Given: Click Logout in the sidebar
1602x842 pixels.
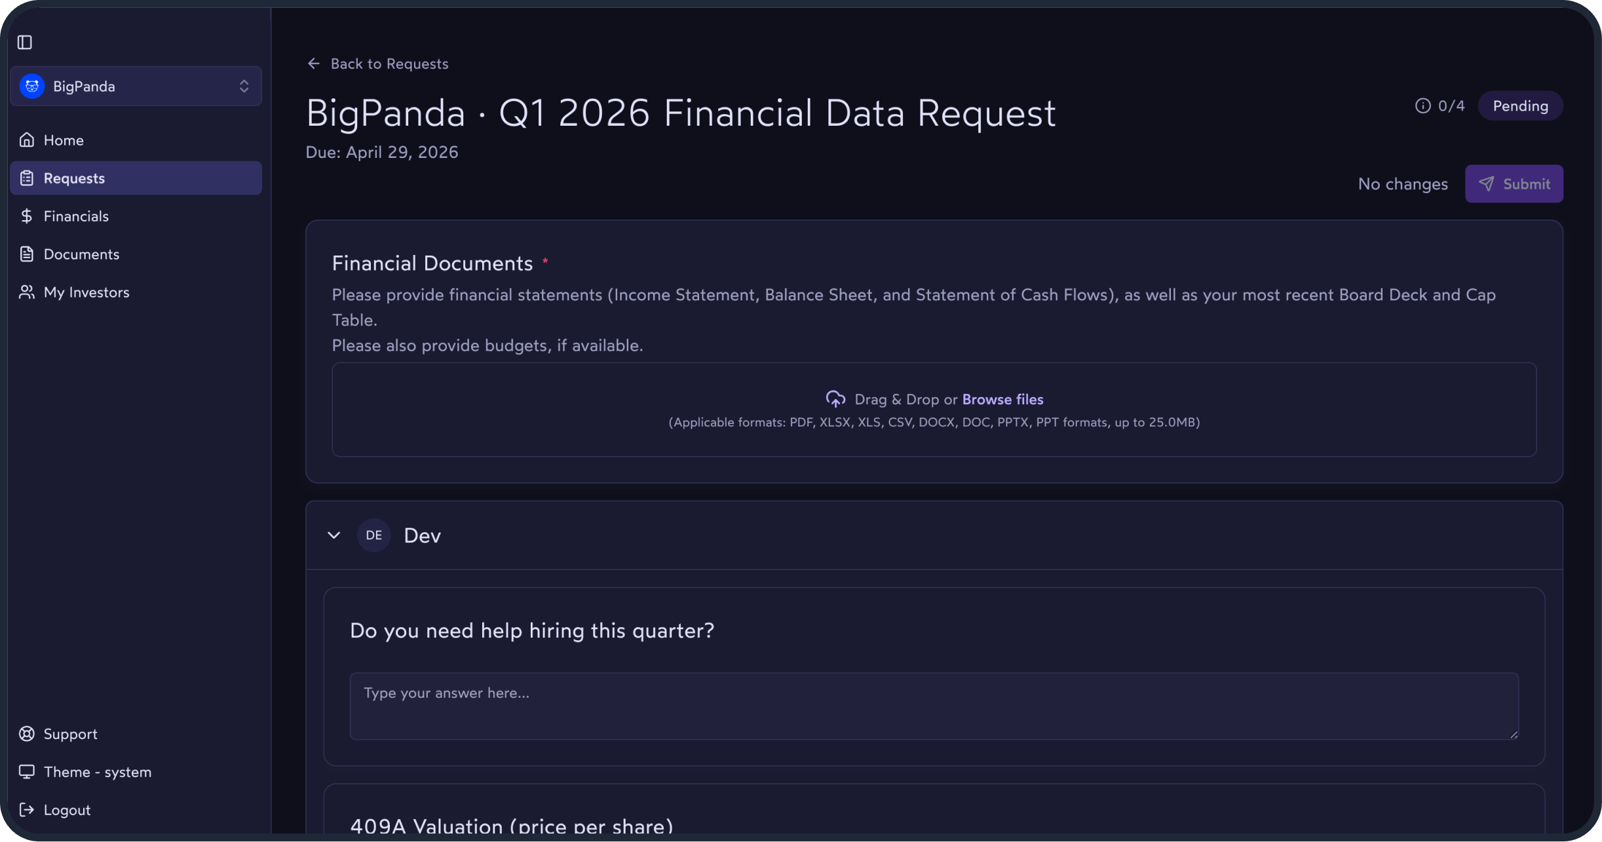Looking at the screenshot, I should click(x=136, y=810).
